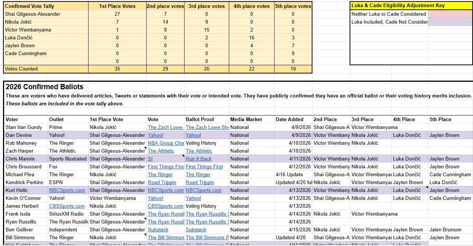Open CBSSports.com link in the Outlet column
473x246 pixels.
pyautogui.click(x=67, y=206)
